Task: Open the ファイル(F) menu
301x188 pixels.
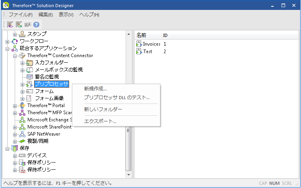Action: (x=21, y=15)
